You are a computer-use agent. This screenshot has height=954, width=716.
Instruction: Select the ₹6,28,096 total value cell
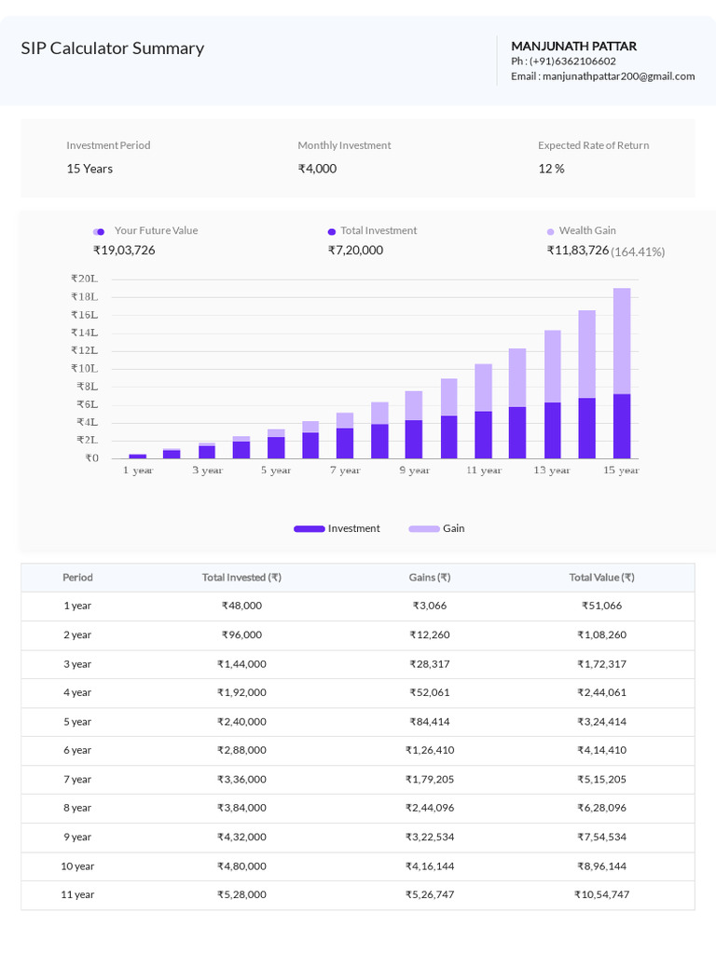click(601, 808)
